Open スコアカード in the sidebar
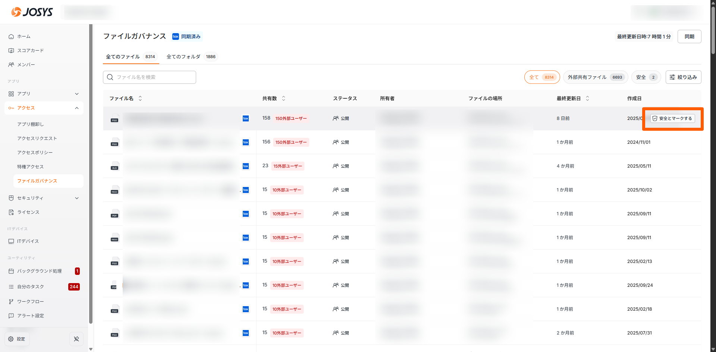 [30, 51]
